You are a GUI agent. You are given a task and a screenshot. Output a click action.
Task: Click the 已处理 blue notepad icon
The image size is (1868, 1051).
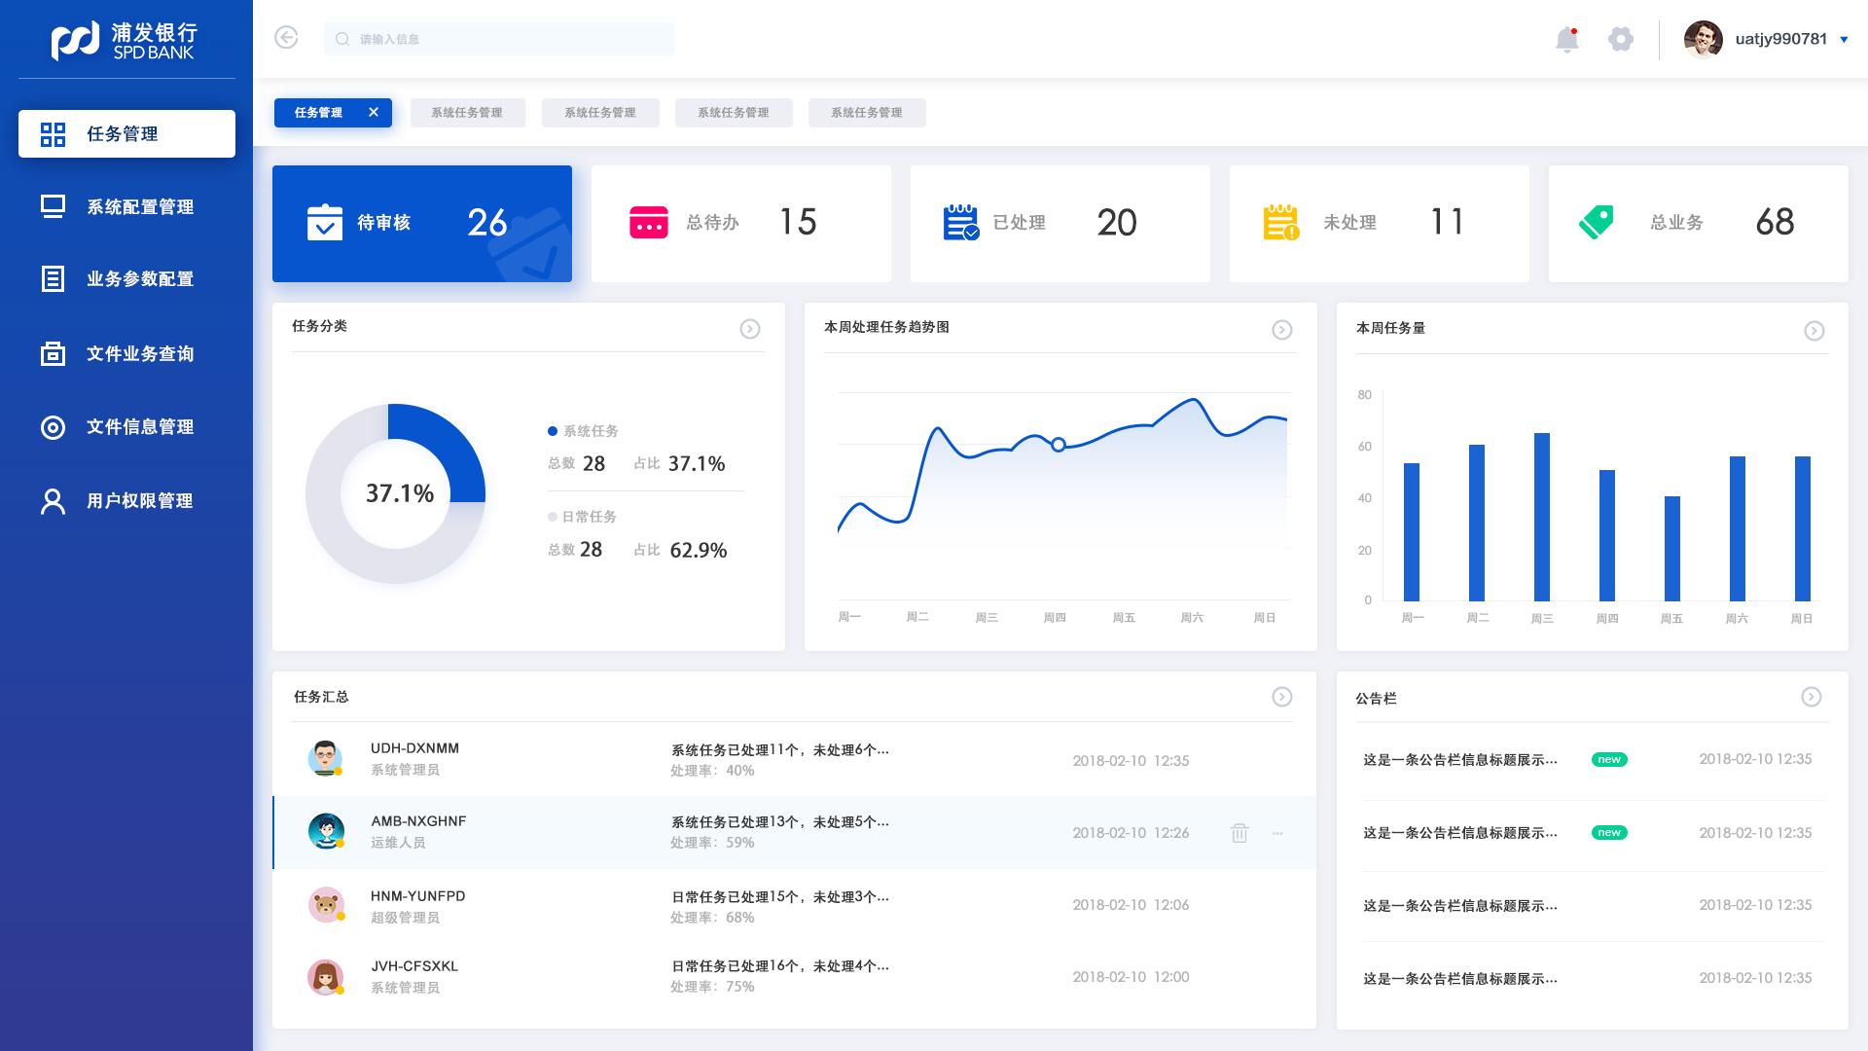point(961,223)
